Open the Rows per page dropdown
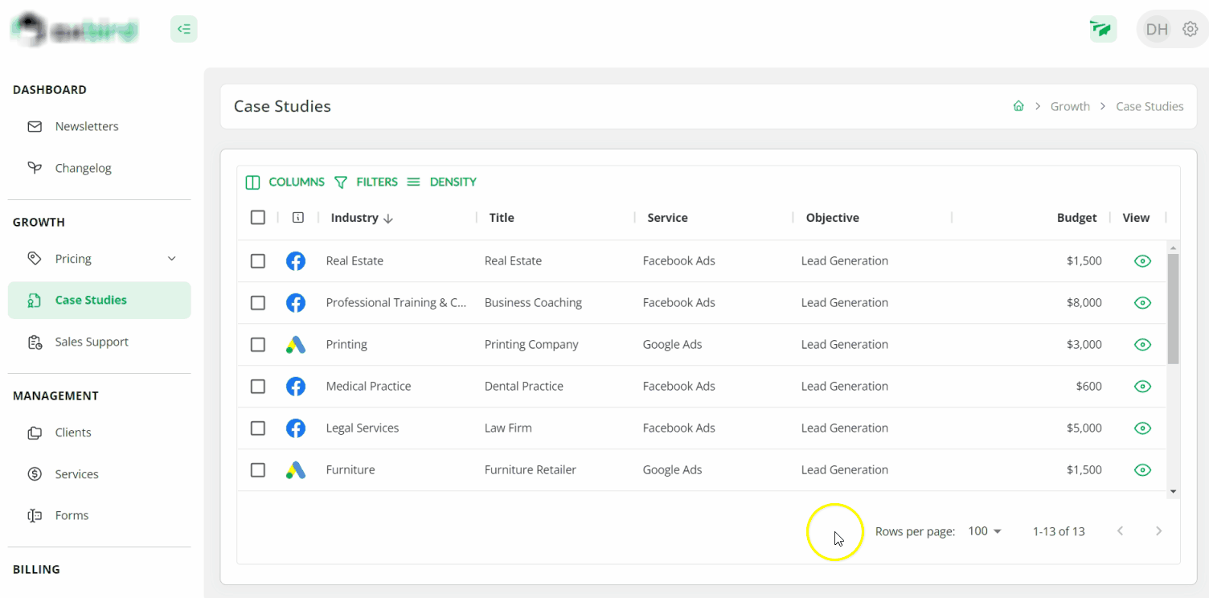Screen dimensions: 1209x598 [x=985, y=531]
